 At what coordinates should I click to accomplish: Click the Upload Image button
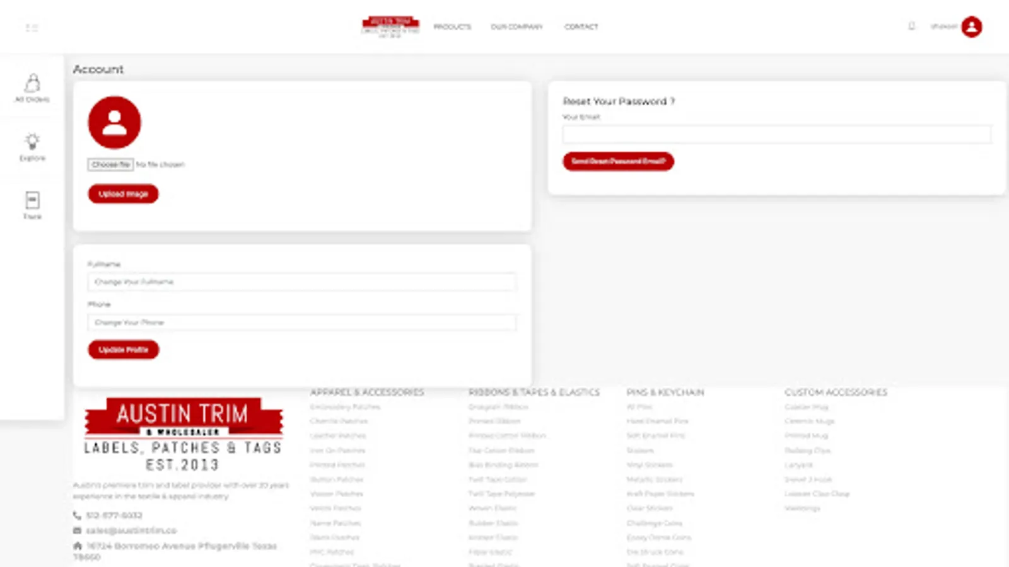click(x=123, y=194)
